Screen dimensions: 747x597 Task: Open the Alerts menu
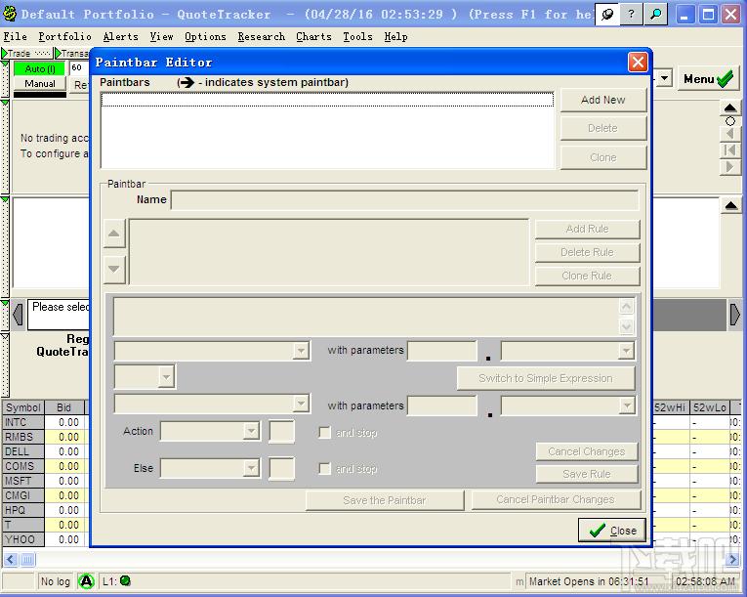coord(120,37)
